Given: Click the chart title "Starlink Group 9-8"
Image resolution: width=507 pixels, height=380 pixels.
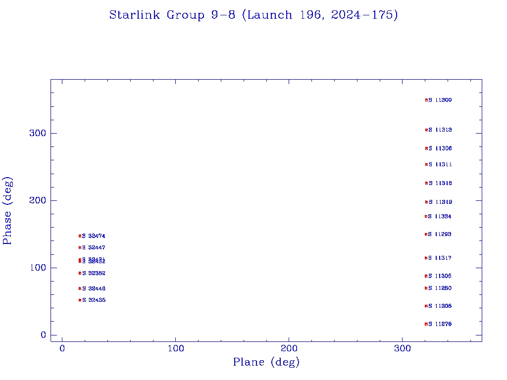Looking at the screenshot, I should [172, 15].
